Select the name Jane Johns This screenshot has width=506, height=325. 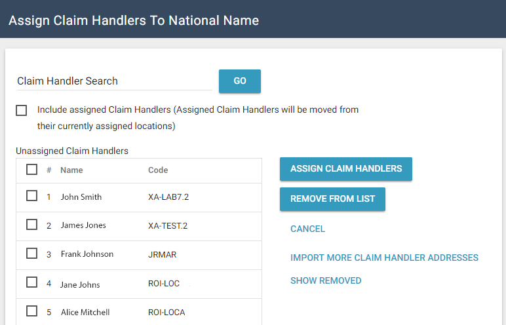point(80,284)
